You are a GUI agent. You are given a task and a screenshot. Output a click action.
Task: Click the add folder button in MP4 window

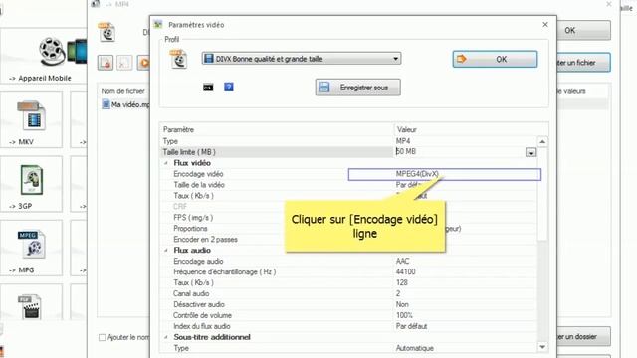(584, 337)
